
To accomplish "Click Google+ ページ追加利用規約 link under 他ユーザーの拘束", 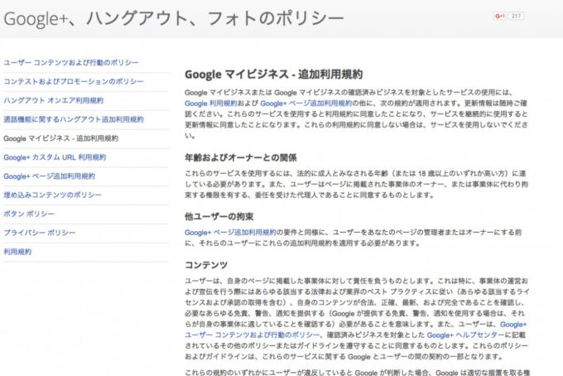I will click(230, 233).
